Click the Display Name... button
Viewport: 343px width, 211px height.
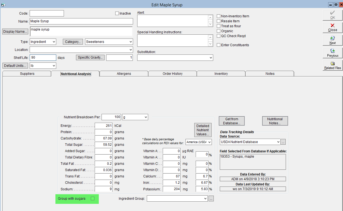[x=15, y=32]
